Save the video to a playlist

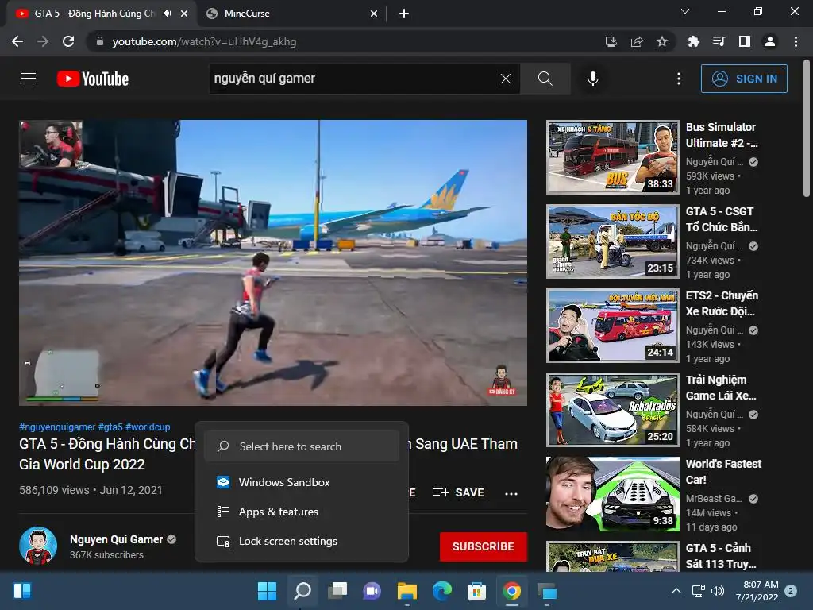(458, 492)
